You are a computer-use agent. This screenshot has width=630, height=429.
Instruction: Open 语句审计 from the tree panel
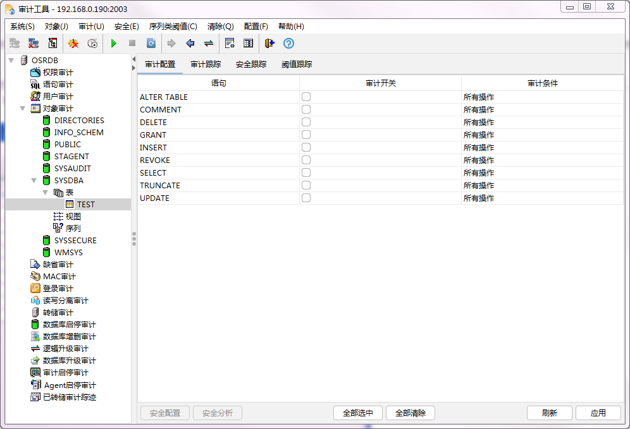pyautogui.click(x=57, y=84)
